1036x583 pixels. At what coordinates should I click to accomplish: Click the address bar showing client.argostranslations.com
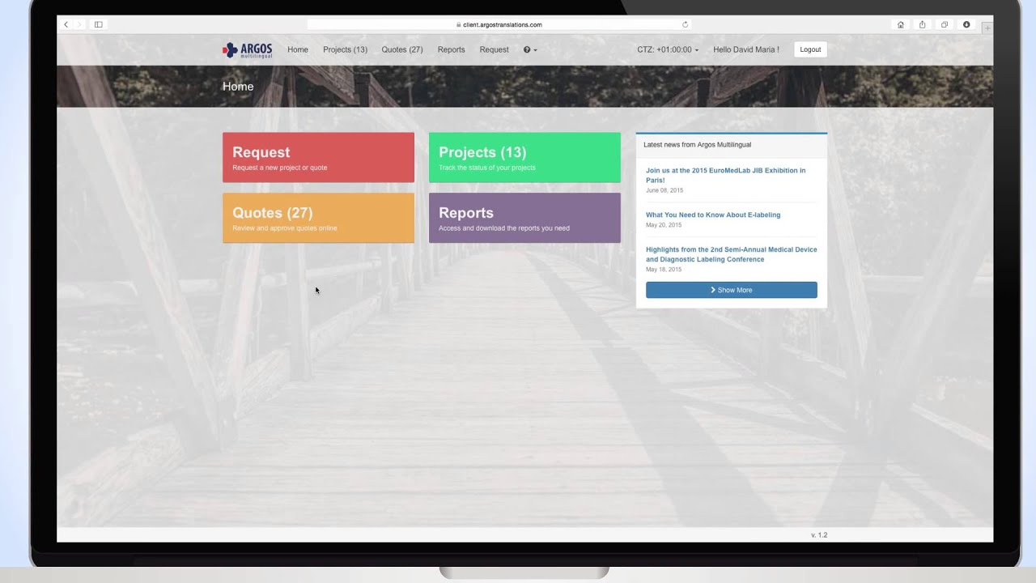tap(499, 25)
